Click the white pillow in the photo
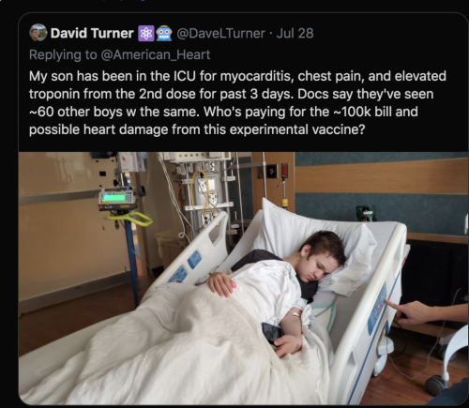 (316, 242)
